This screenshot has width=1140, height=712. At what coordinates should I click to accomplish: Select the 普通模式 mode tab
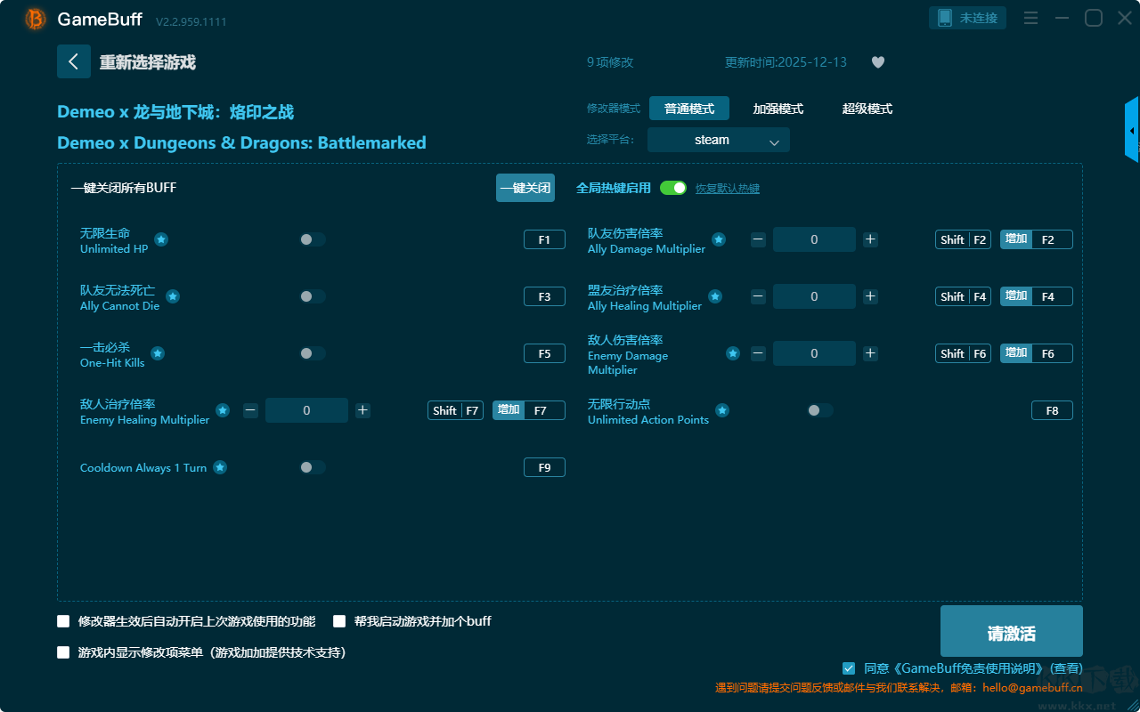coord(689,109)
